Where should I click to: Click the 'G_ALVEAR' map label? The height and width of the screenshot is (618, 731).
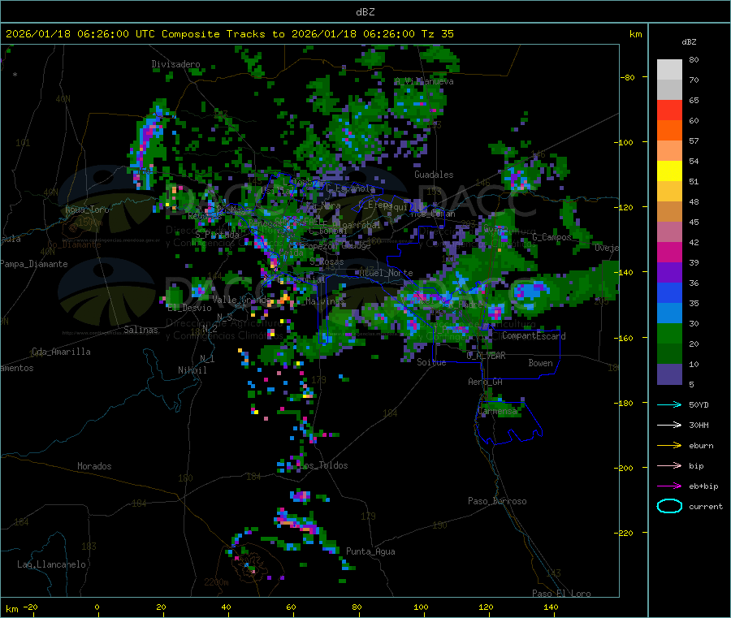point(486,356)
